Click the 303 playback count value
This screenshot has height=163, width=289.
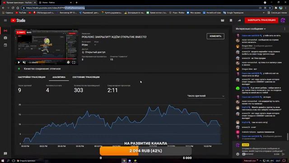coord(79,90)
